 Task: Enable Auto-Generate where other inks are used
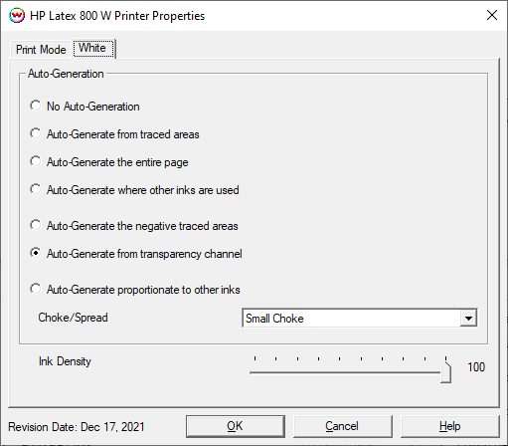tap(36, 189)
